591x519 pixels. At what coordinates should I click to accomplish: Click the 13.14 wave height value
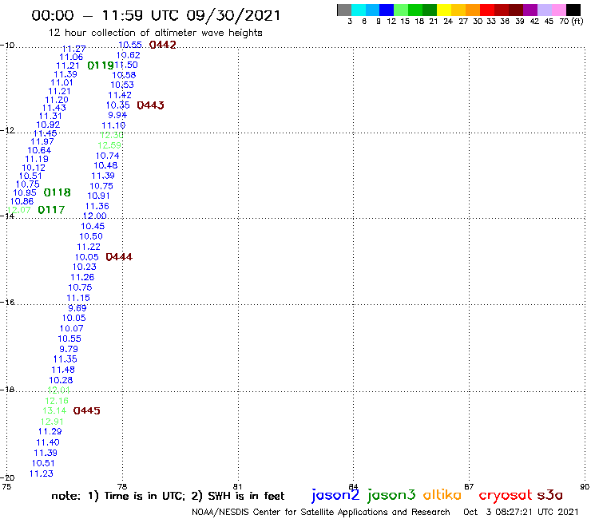[x=54, y=410]
